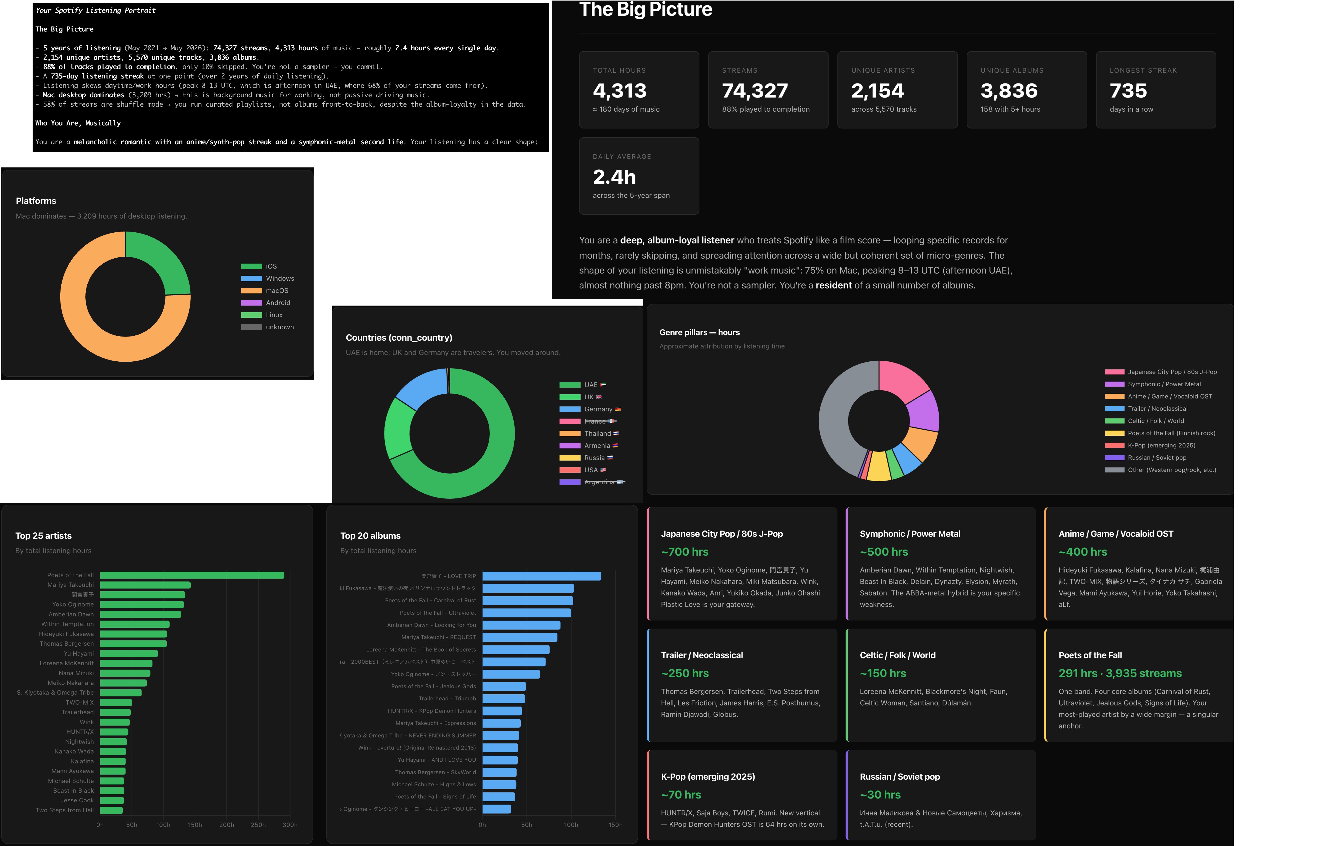
Task: Toggle the USA legend entry in Countries
Action: [583, 470]
